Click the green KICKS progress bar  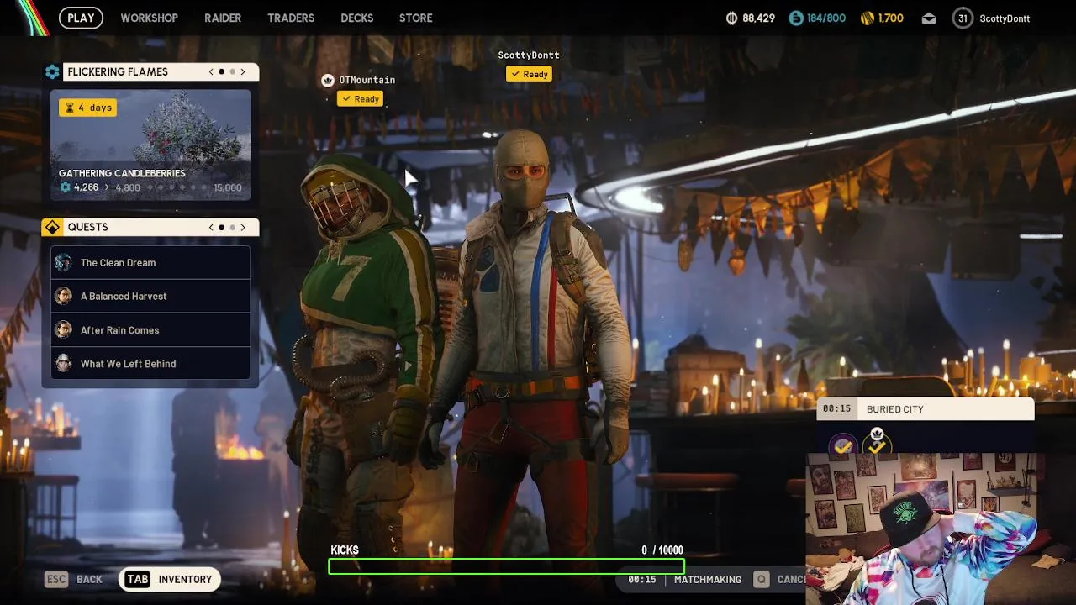(x=506, y=567)
